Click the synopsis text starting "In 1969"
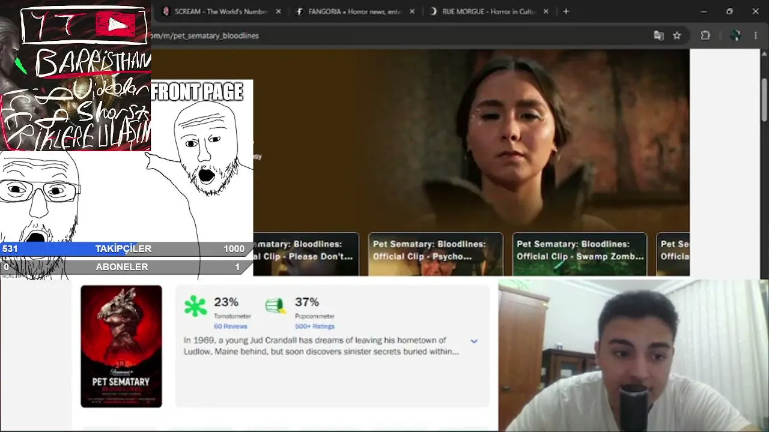Viewport: 769px width, 432px height. (321, 346)
